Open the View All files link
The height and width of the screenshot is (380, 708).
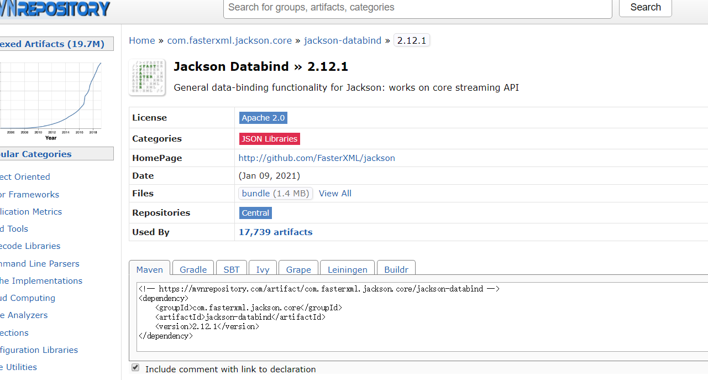point(335,194)
